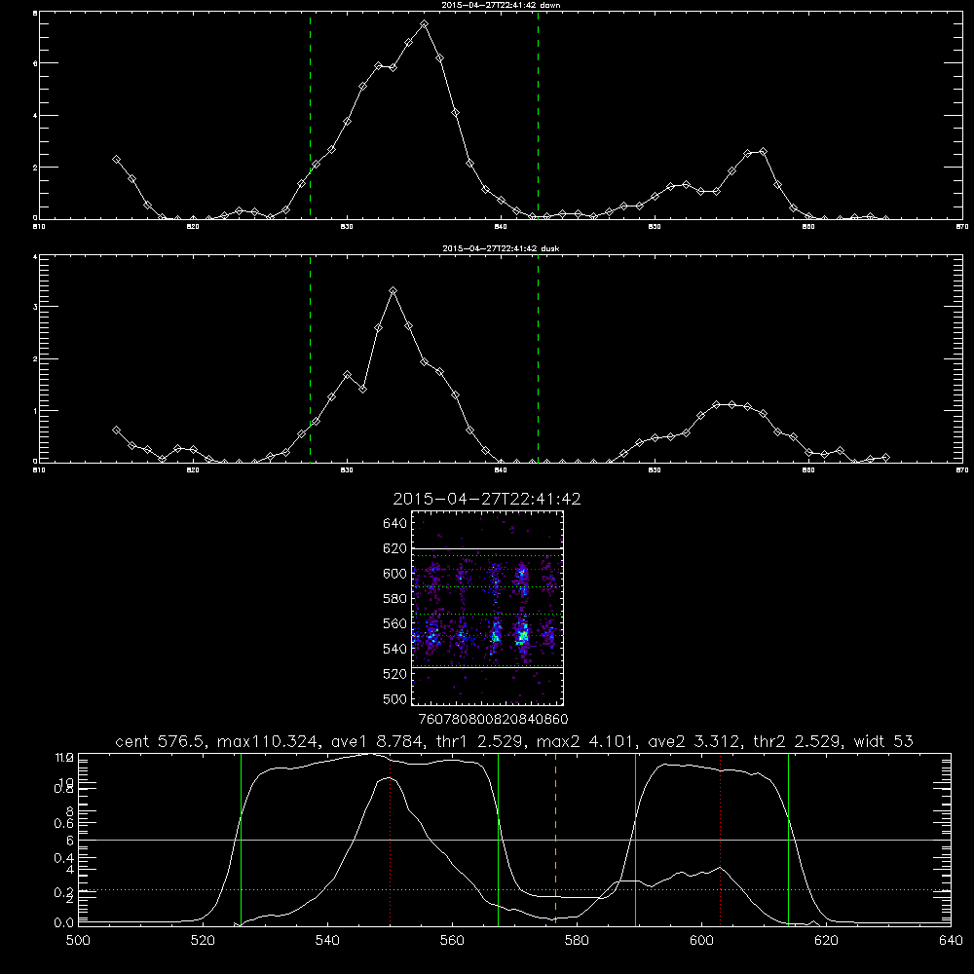The width and height of the screenshot is (974, 974).
Task: Click the '760780800820840860' heatmap x-axis labels
Action: click(494, 720)
